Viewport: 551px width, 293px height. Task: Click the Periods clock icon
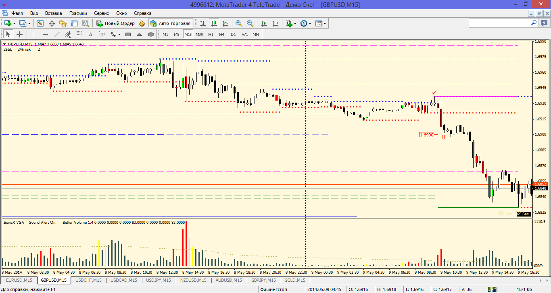(x=304, y=23)
